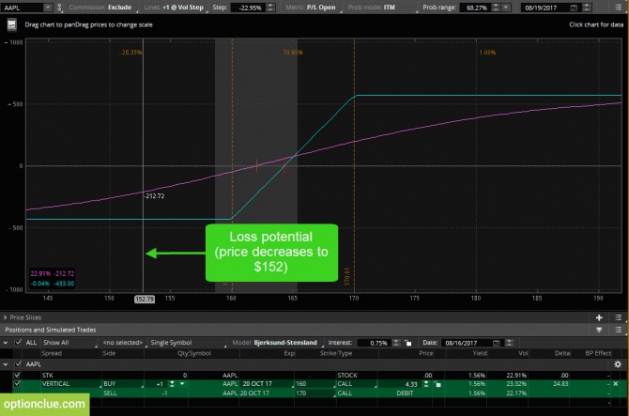Open the VERTICAL spread type dropdown
This screenshot has width=629, height=416.
71,384
